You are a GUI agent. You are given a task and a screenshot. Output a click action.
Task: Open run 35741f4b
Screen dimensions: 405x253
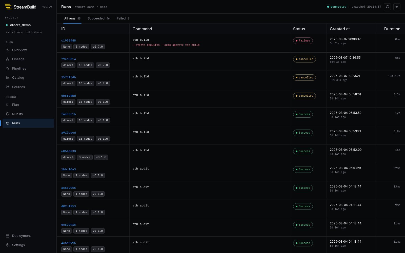click(69, 77)
